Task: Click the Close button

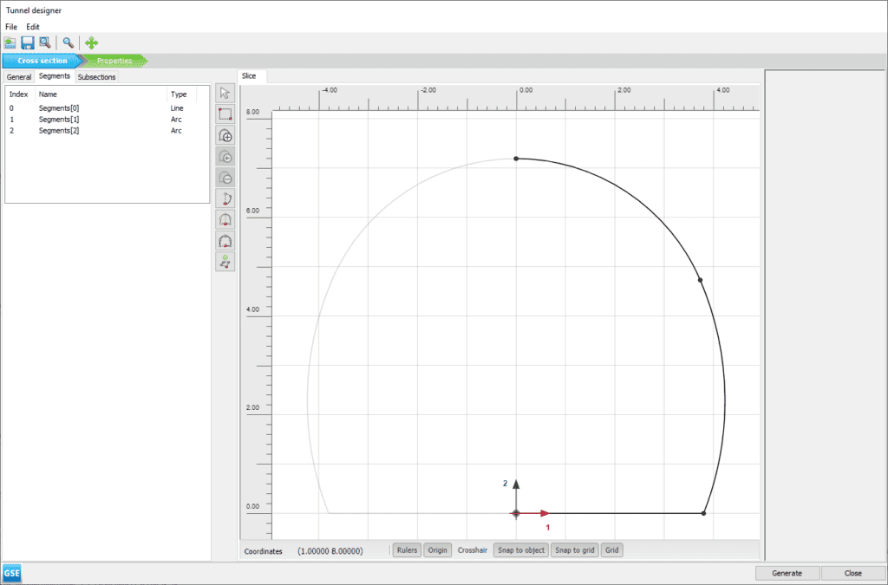Action: pyautogui.click(x=853, y=573)
